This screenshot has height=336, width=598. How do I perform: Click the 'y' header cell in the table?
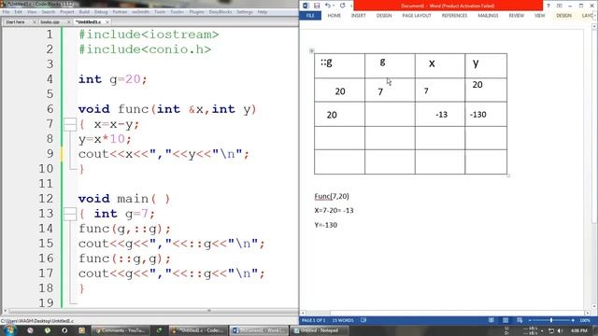tap(486, 66)
